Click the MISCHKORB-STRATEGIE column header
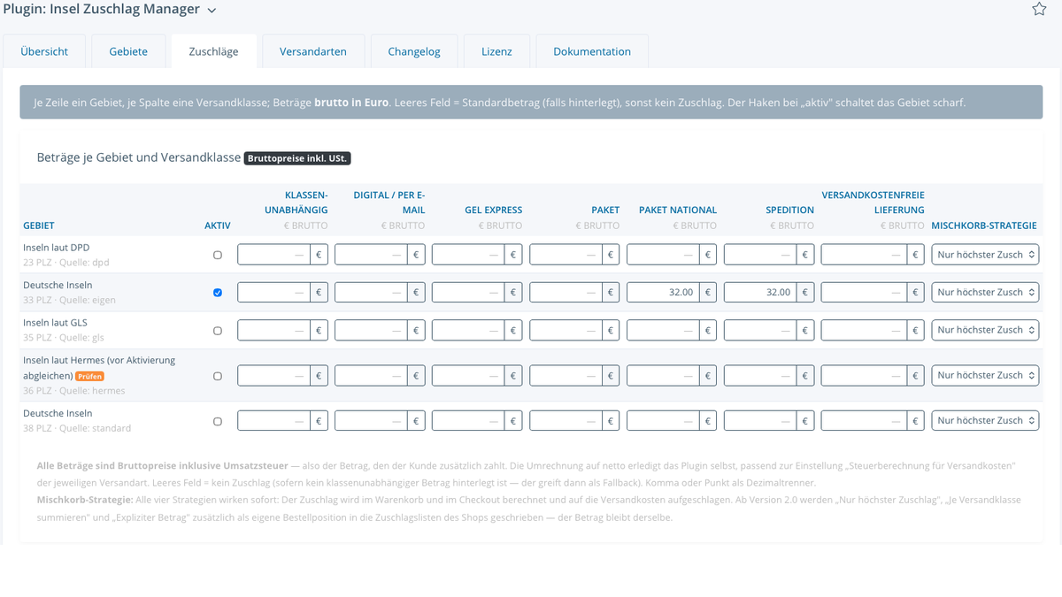Viewport: 1062px width, 597px height. coord(984,226)
